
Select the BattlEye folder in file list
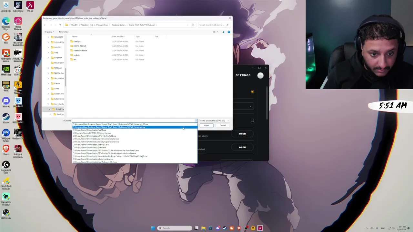tap(77, 42)
